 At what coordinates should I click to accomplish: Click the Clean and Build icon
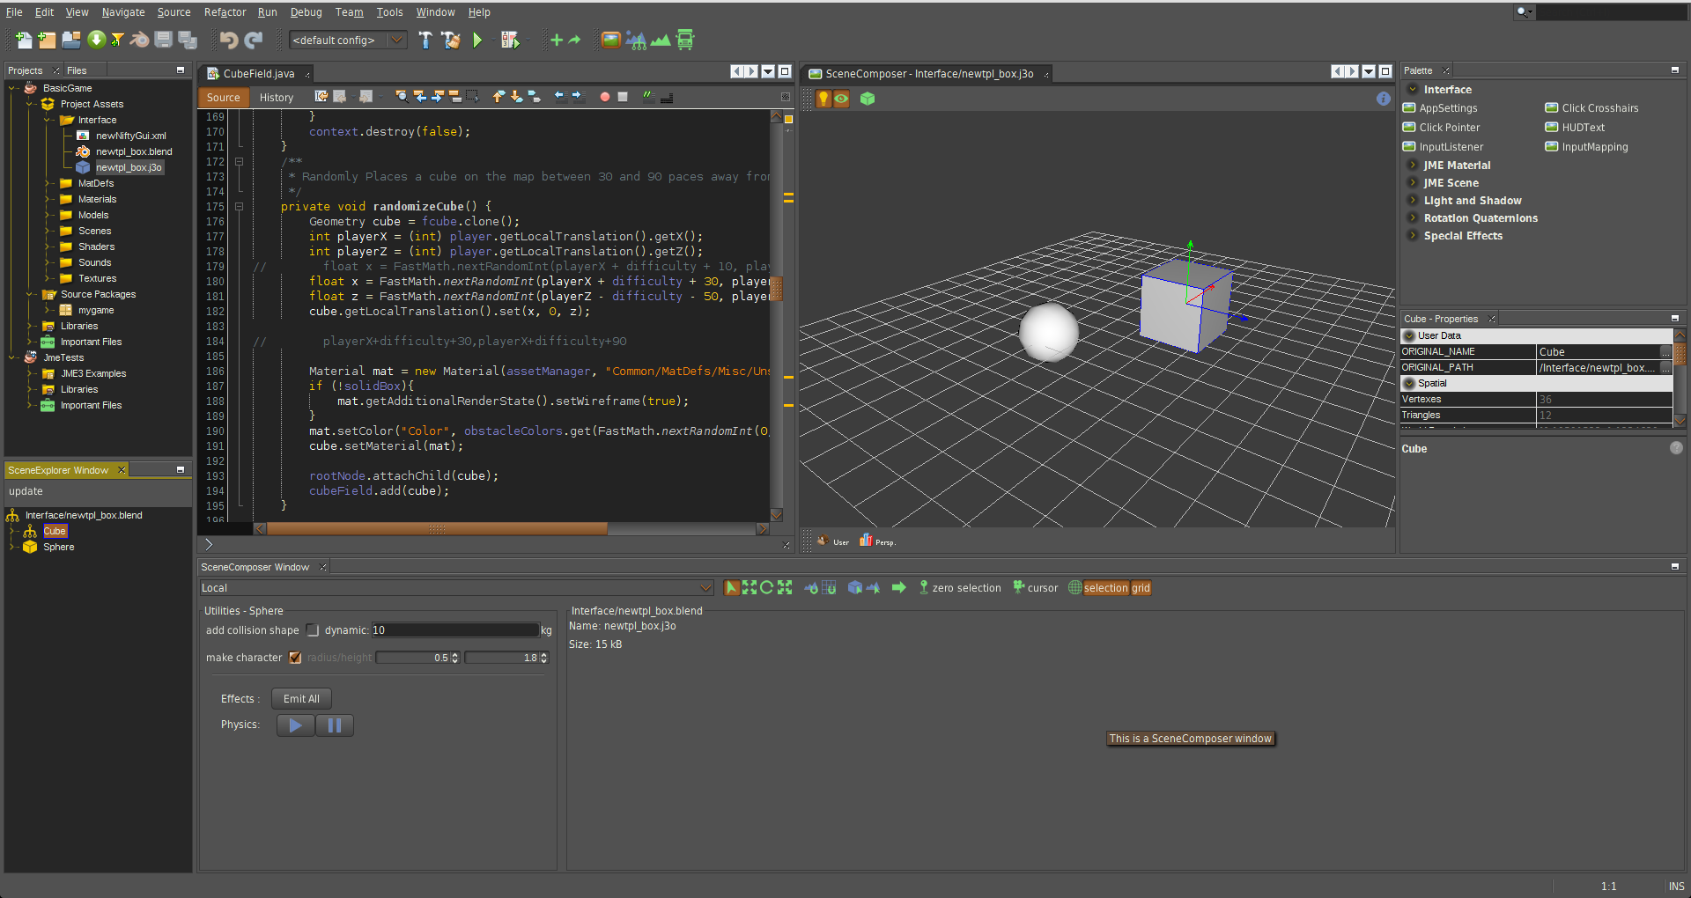451,40
